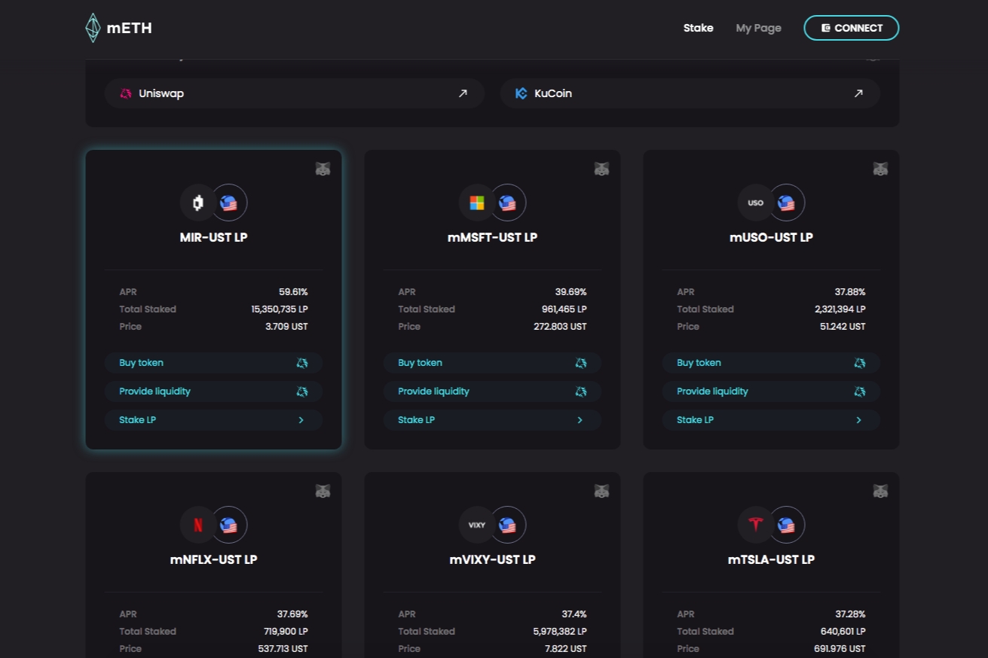This screenshot has width=988, height=658.
Task: Click the UST flag icon on the mUSO-UST card
Action: click(x=787, y=203)
